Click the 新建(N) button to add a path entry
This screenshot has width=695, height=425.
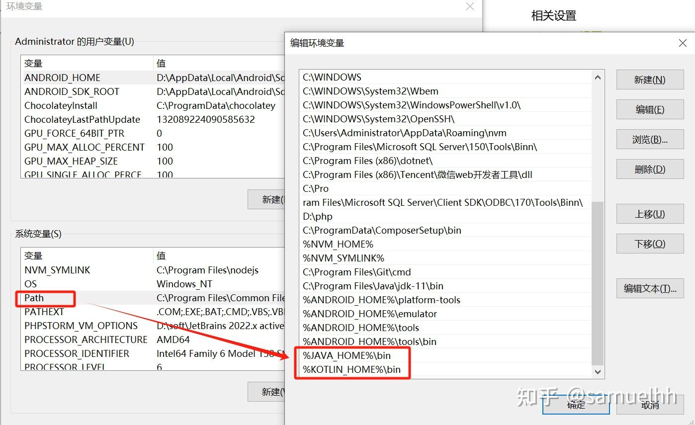pyautogui.click(x=650, y=80)
